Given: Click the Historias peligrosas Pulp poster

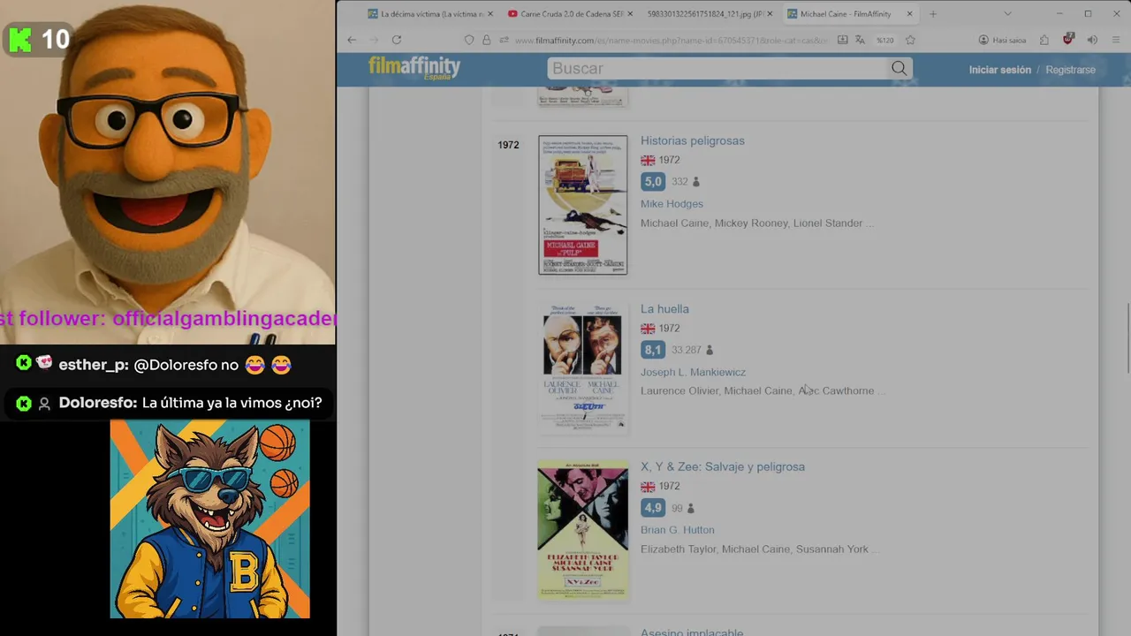Looking at the screenshot, I should (582, 205).
